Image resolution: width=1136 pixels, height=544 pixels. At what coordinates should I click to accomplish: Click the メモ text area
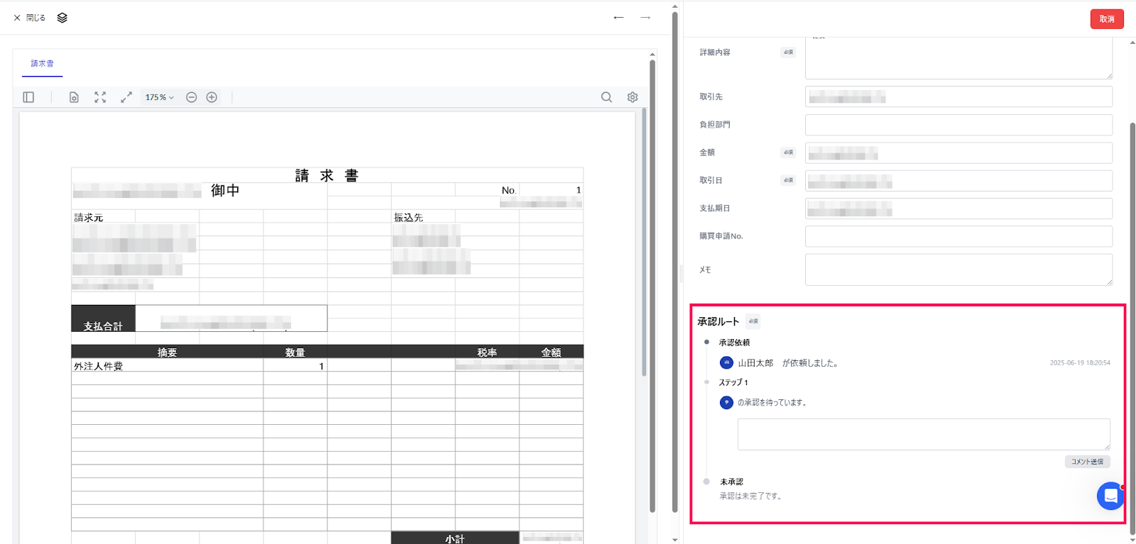[x=958, y=270]
